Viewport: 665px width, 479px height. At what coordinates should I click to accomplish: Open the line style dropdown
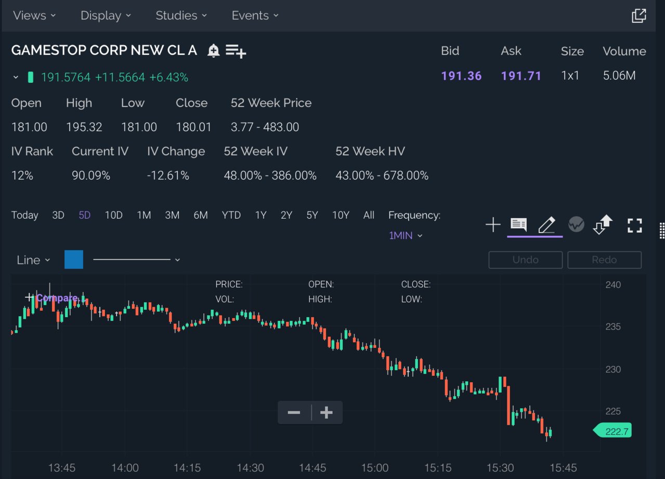pos(136,259)
